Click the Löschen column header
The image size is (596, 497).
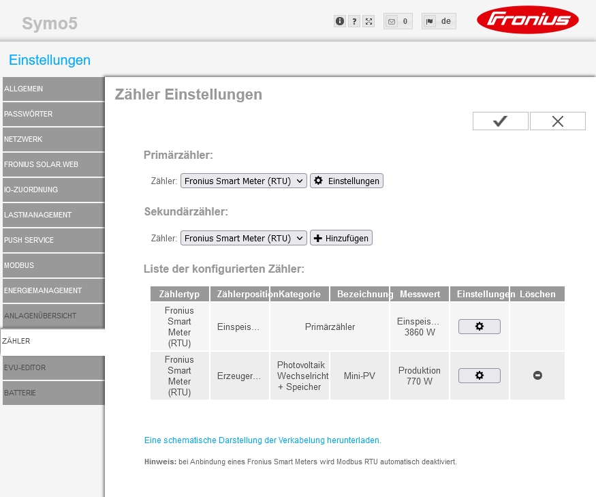[x=537, y=294]
